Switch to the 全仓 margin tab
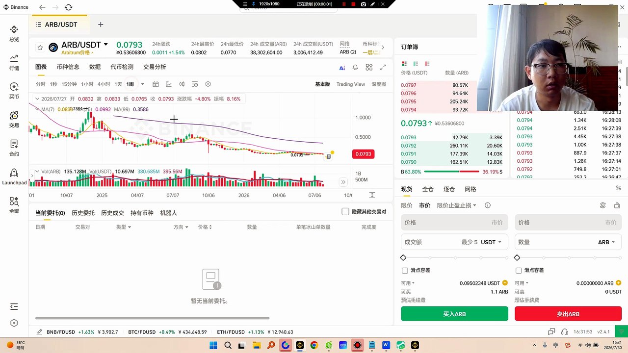The width and height of the screenshot is (628, 353). pyautogui.click(x=428, y=189)
